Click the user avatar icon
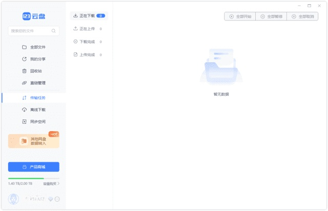Viewport: 328px width, 211px height. 13,199
